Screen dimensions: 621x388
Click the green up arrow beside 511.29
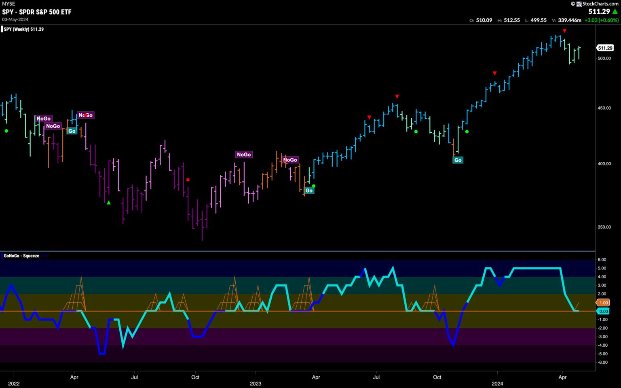[615, 12]
